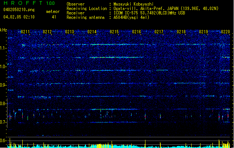This screenshot has height=148, width=234.
Task: Click the 0.6 frequency axis label
Action: (x=3, y=141)
